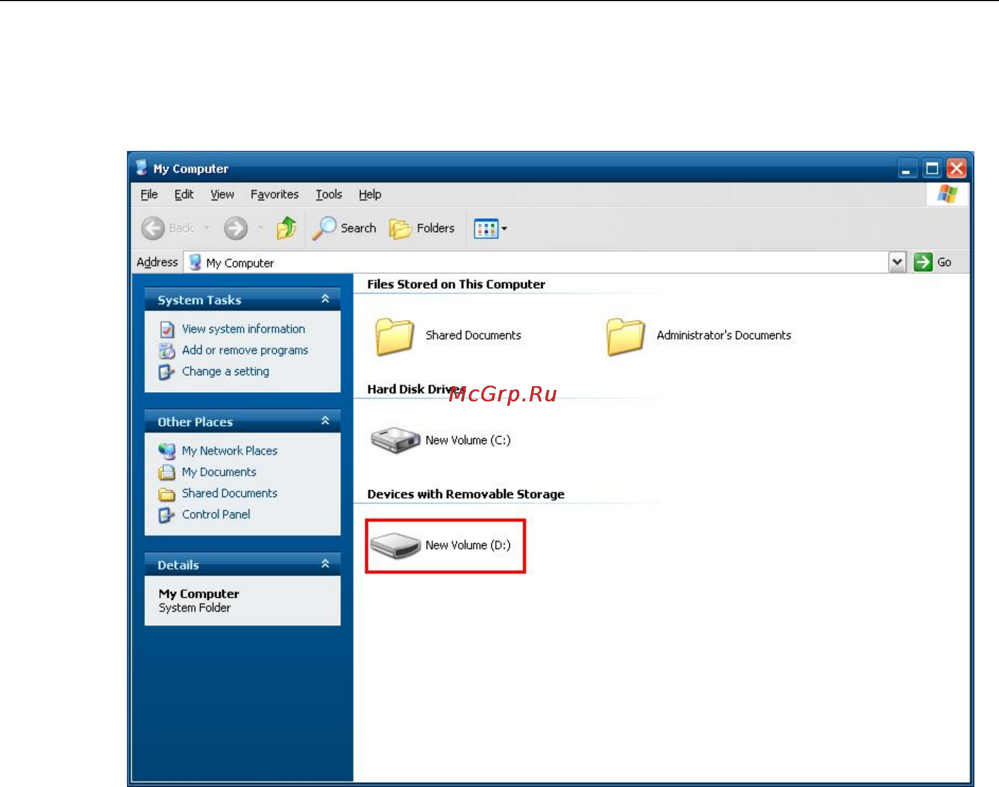The height and width of the screenshot is (787, 999).
Task: Click the System Folder details text
Action: [x=195, y=608]
